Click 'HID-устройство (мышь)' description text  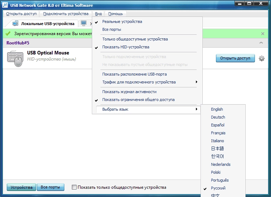51,59
